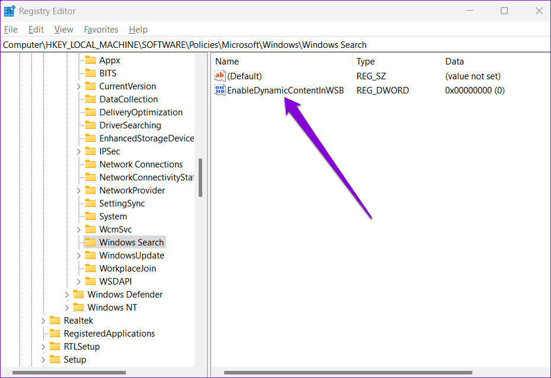Image resolution: width=551 pixels, height=378 pixels.
Task: Open the File menu
Action: pyautogui.click(x=11, y=30)
